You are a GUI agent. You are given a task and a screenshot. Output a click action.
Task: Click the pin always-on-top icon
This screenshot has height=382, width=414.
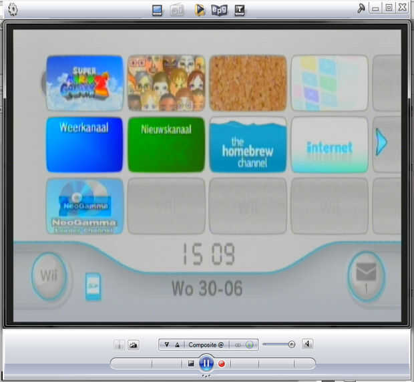pos(361,8)
